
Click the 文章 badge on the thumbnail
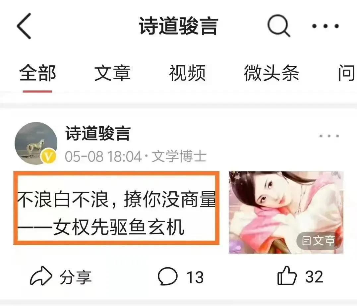(x=318, y=241)
